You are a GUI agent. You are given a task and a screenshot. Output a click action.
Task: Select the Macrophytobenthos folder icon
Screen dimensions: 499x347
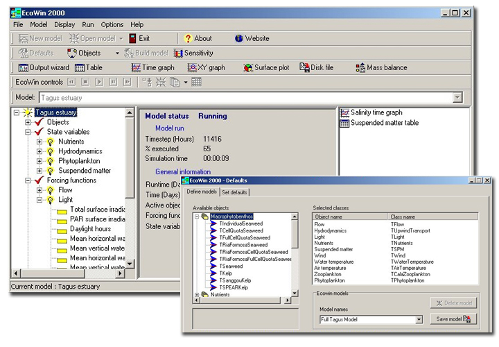pos(205,217)
